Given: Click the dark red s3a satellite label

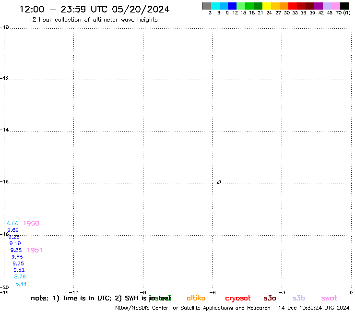Looking at the screenshot, I should pos(270,298).
